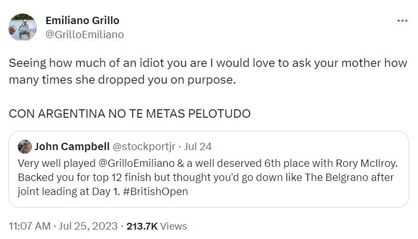Click the 11:07 AM timestamp
The height and width of the screenshot is (239, 418).
point(30,226)
